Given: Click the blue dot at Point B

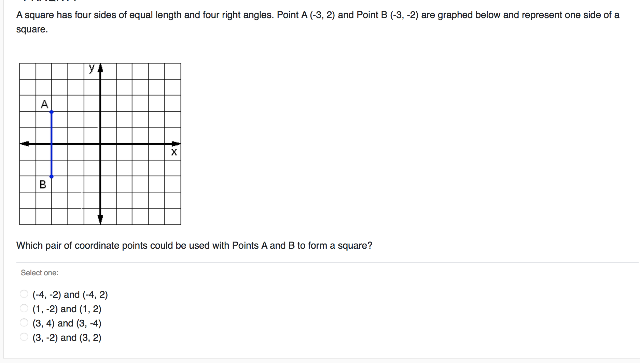Looking at the screenshot, I should tap(52, 176).
